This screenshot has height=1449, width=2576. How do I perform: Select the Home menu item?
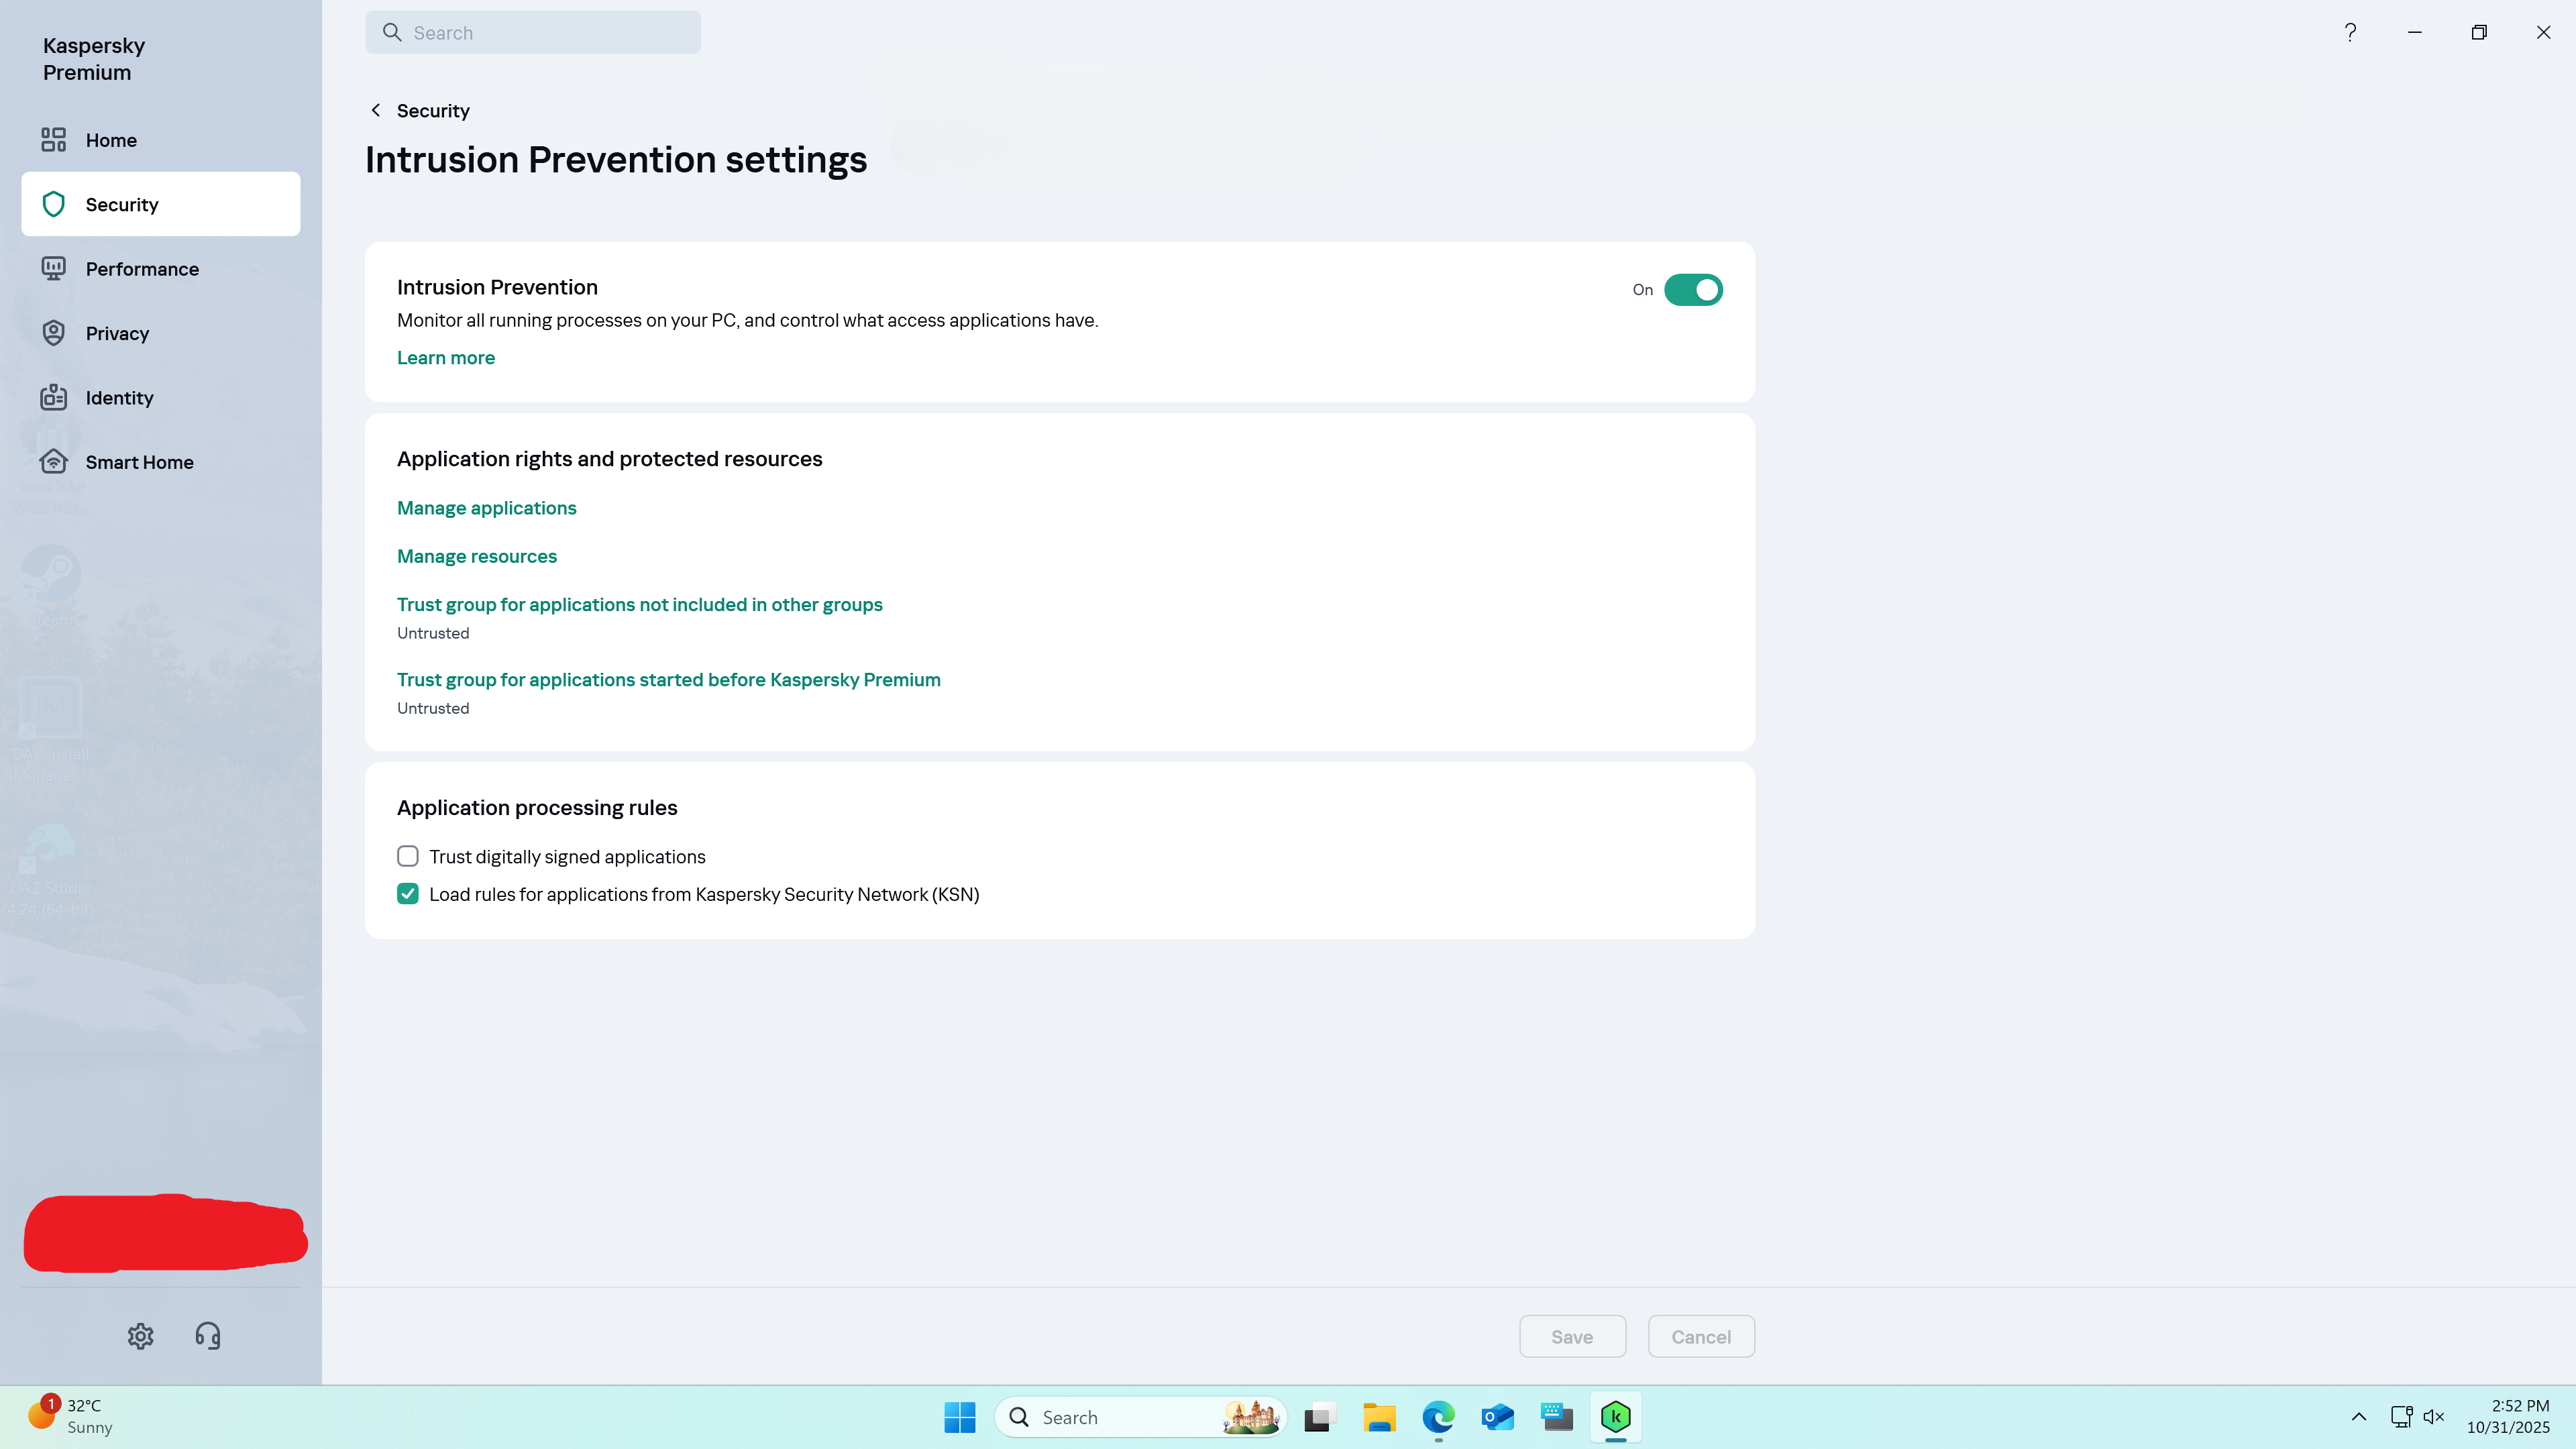[x=160, y=140]
